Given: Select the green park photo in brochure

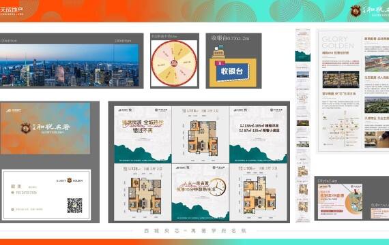Looking at the screenshot, I should (x=377, y=105).
